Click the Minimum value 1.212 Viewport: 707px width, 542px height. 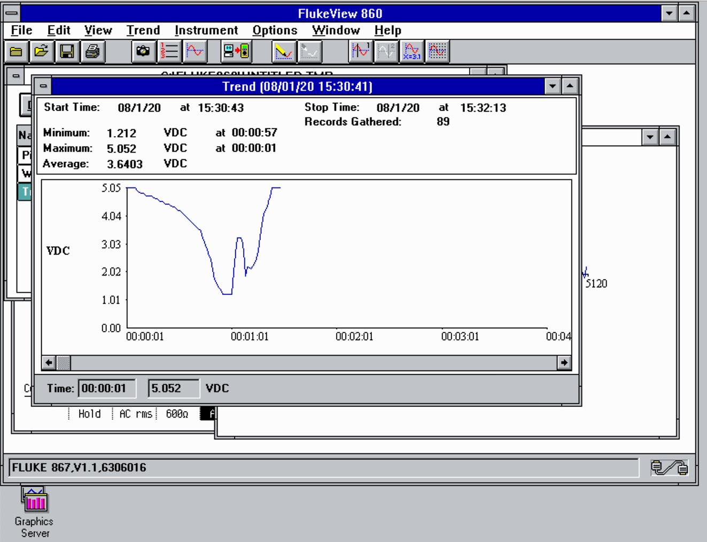pos(121,133)
